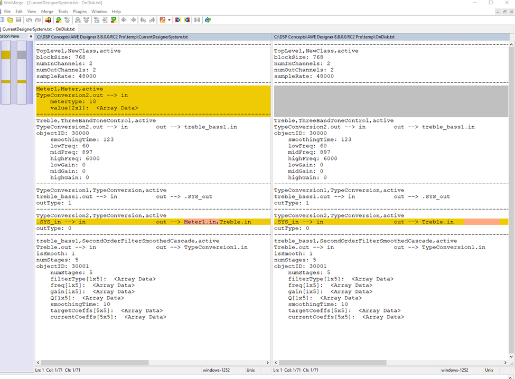515x379 pixels.
Task: Click the highlighted Meter1,Meter,active line
Action: [x=70, y=89]
